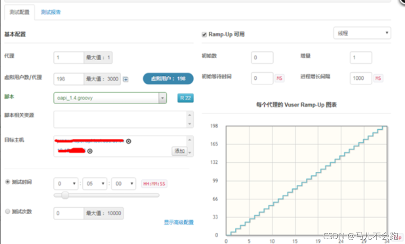The image size is (405, 244).
Task: Open the 线程 ramp-up type dropdown
Action: pos(362,33)
